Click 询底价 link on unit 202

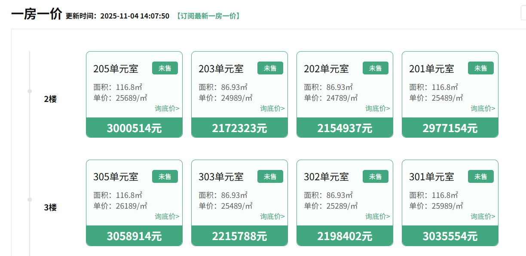(378, 108)
